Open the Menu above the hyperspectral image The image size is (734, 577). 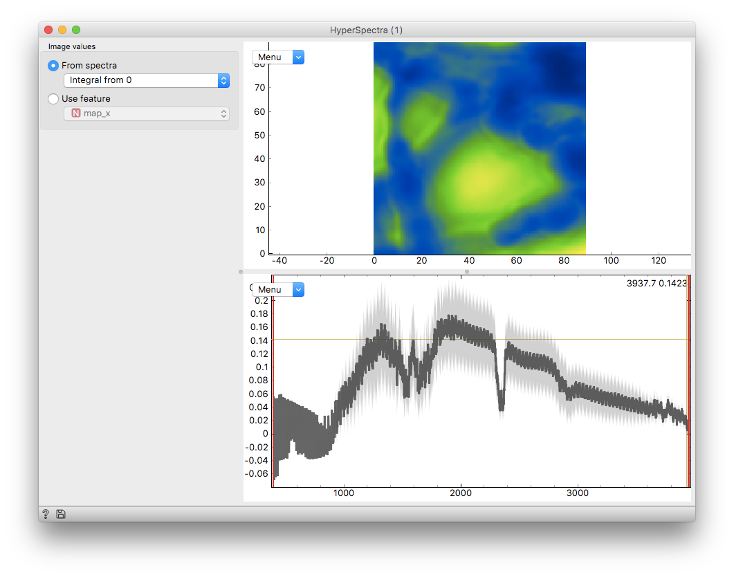(270, 57)
